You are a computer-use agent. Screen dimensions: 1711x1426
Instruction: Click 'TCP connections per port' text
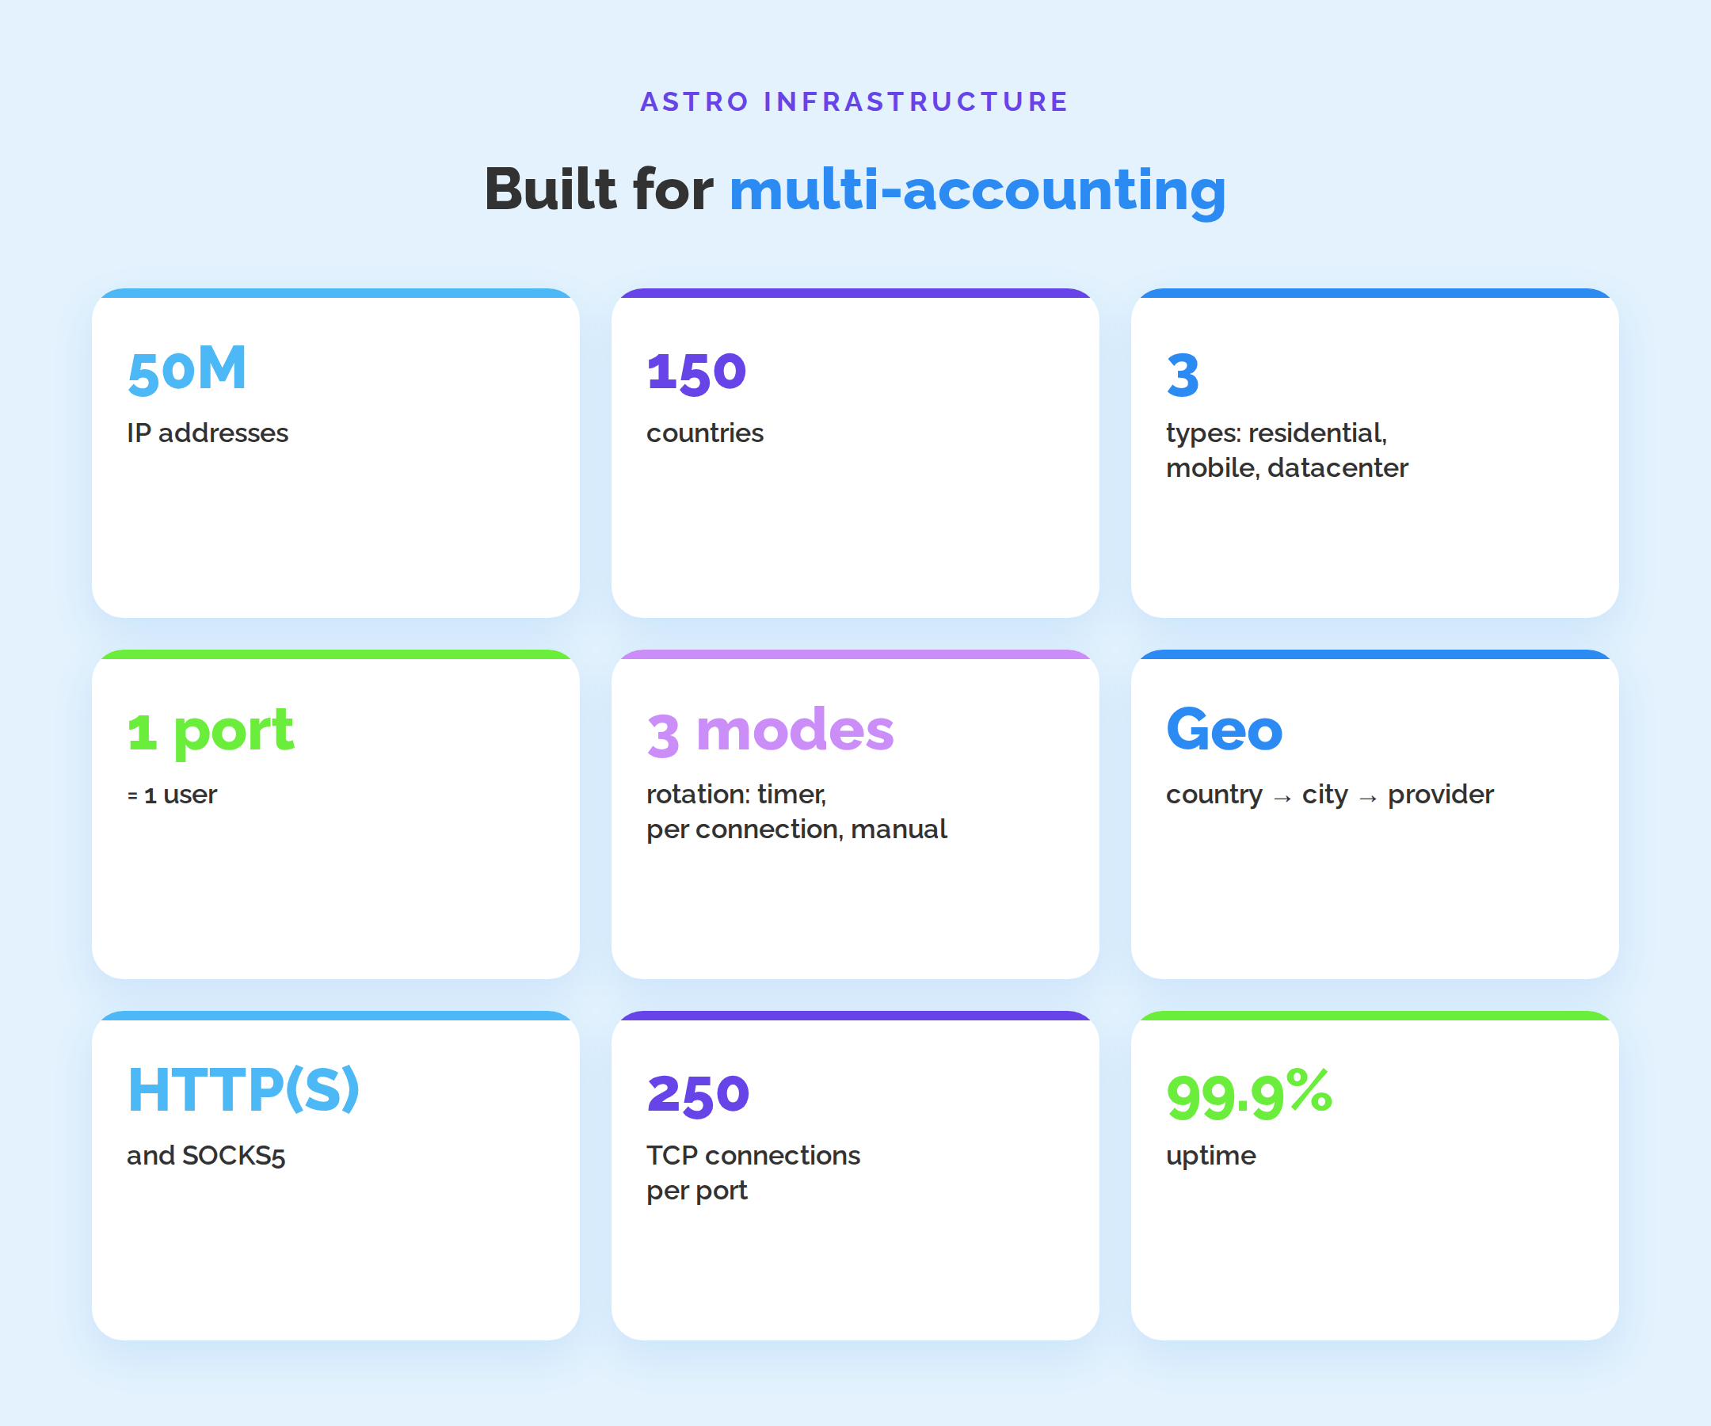(753, 1173)
